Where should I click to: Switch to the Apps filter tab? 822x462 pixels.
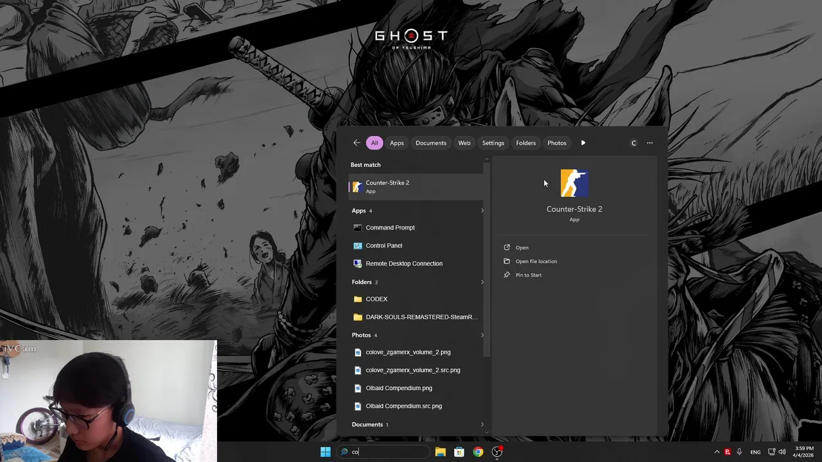click(397, 143)
